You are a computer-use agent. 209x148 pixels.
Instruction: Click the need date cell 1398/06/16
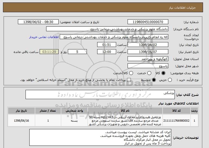click(21, 121)
